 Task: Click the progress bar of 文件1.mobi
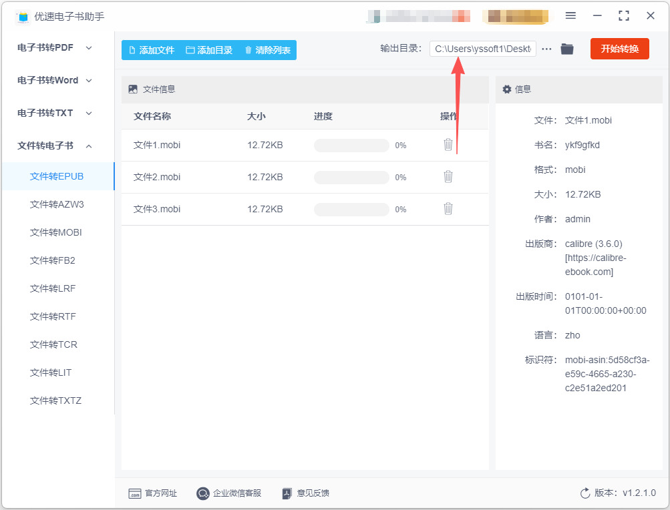click(x=351, y=146)
